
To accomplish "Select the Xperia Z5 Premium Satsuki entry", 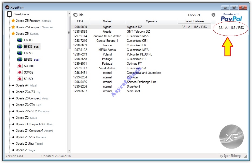I will click(x=33, y=21).
